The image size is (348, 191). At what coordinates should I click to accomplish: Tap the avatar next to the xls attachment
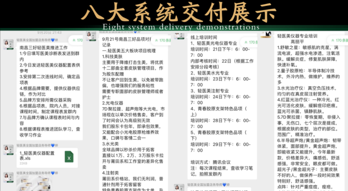[x=8, y=150]
